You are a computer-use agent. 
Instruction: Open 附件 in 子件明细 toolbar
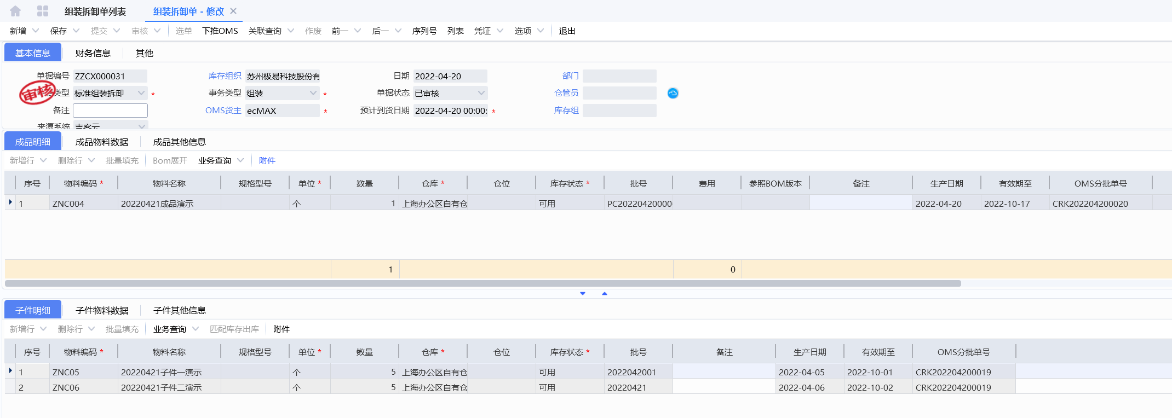pos(281,329)
